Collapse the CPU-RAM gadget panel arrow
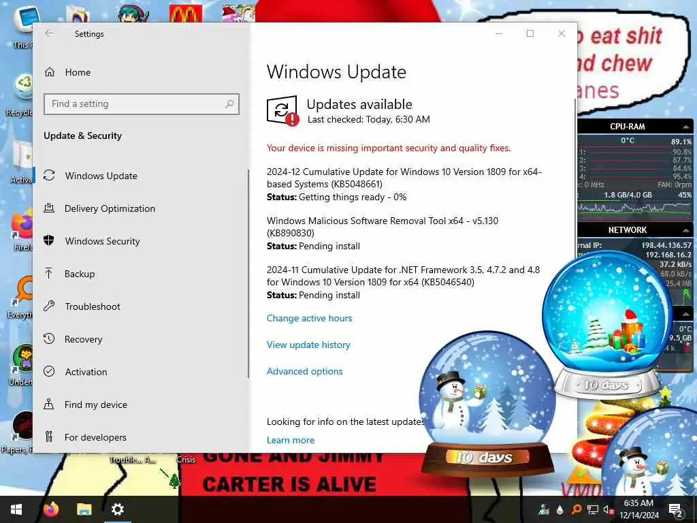This screenshot has width=697, height=523. 686,127
